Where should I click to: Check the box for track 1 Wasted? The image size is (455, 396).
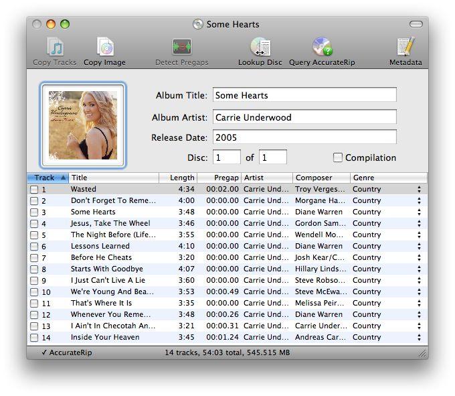coord(34,190)
